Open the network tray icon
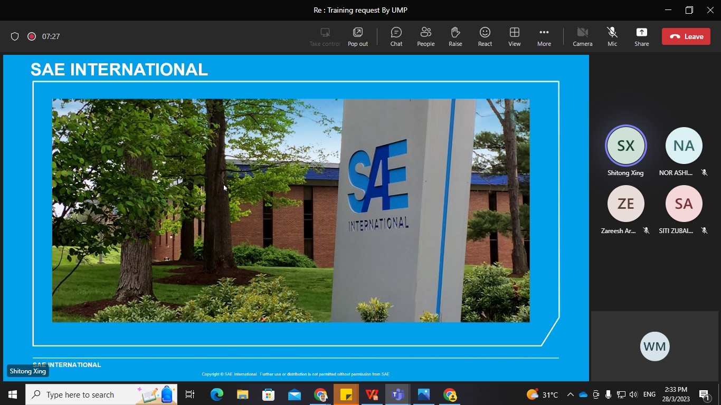The width and height of the screenshot is (721, 405). coord(621,394)
